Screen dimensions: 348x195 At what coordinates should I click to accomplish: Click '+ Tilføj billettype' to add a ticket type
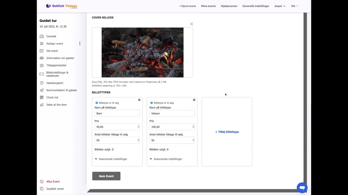227,132
